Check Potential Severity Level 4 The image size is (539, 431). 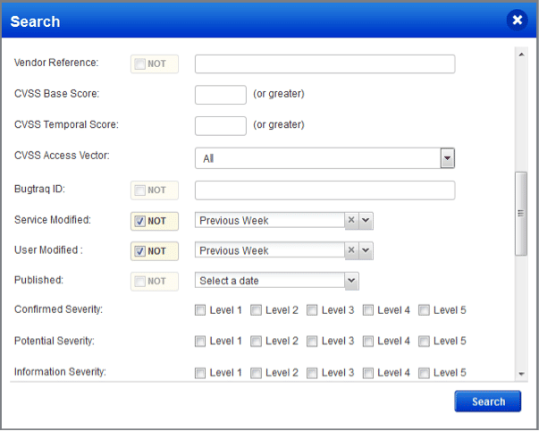pyautogui.click(x=367, y=342)
